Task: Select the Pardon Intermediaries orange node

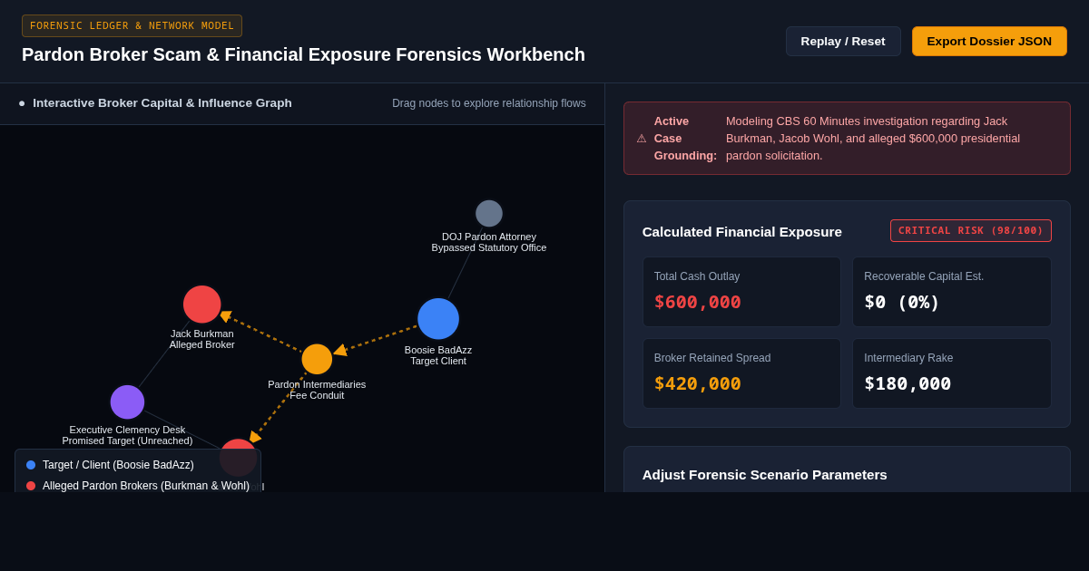Action: pos(317,359)
